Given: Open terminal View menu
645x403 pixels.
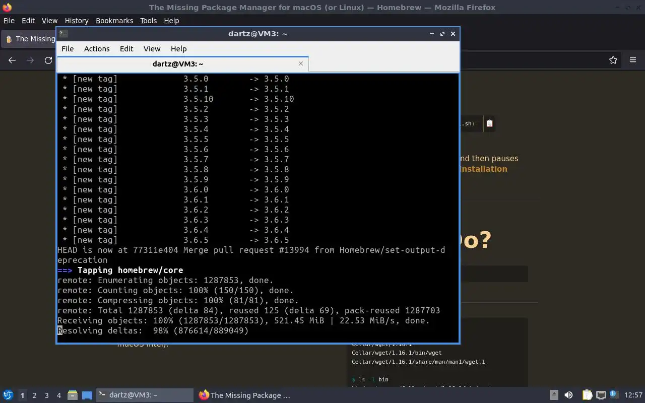Looking at the screenshot, I should [x=152, y=49].
